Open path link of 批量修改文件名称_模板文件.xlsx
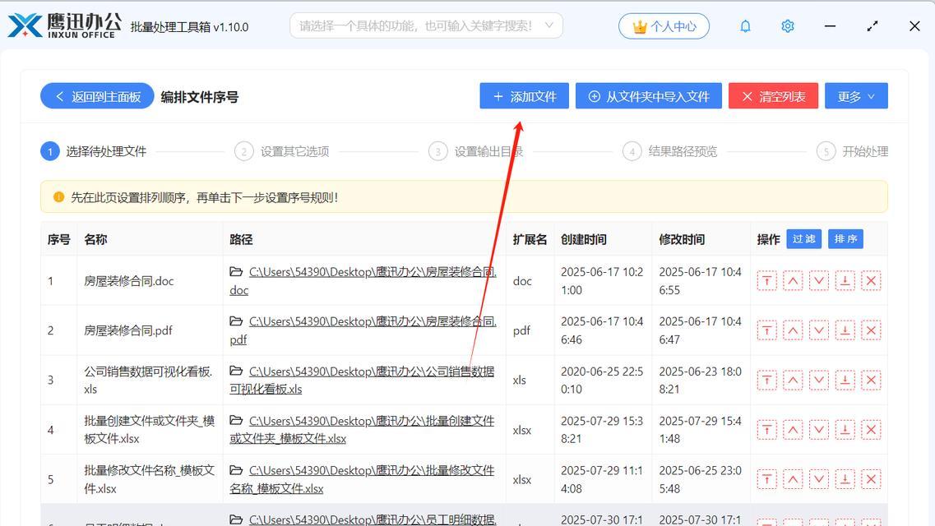Image resolution: width=935 pixels, height=526 pixels. [362, 479]
